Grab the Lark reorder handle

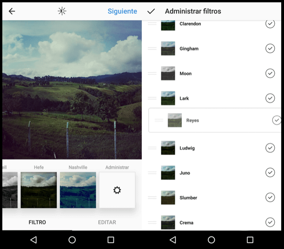(152, 98)
